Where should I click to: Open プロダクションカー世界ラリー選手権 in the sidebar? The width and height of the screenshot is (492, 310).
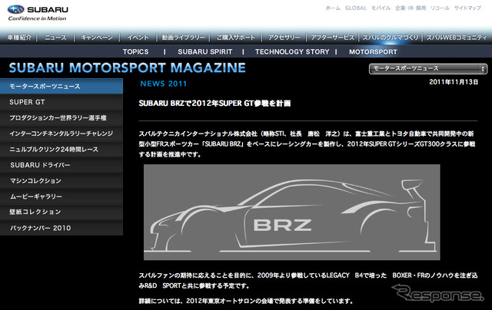[61, 117]
